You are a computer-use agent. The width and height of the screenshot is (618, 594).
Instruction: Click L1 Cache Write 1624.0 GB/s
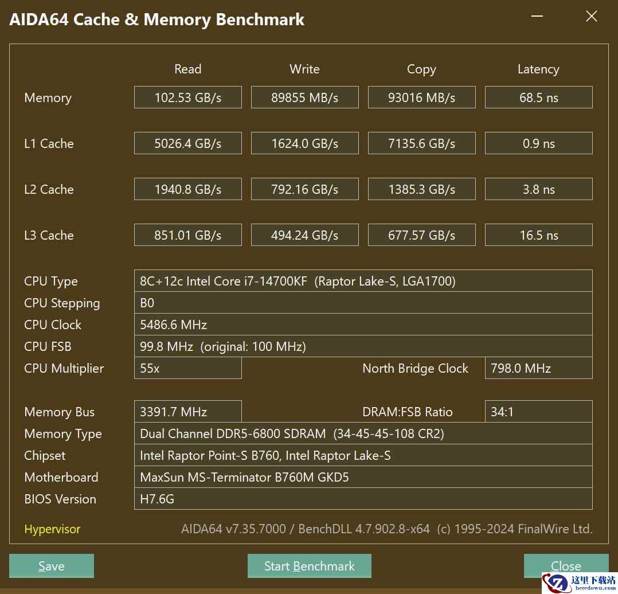(x=304, y=143)
